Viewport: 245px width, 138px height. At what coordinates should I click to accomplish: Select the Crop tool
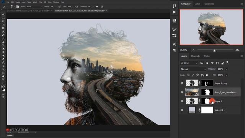3,28
